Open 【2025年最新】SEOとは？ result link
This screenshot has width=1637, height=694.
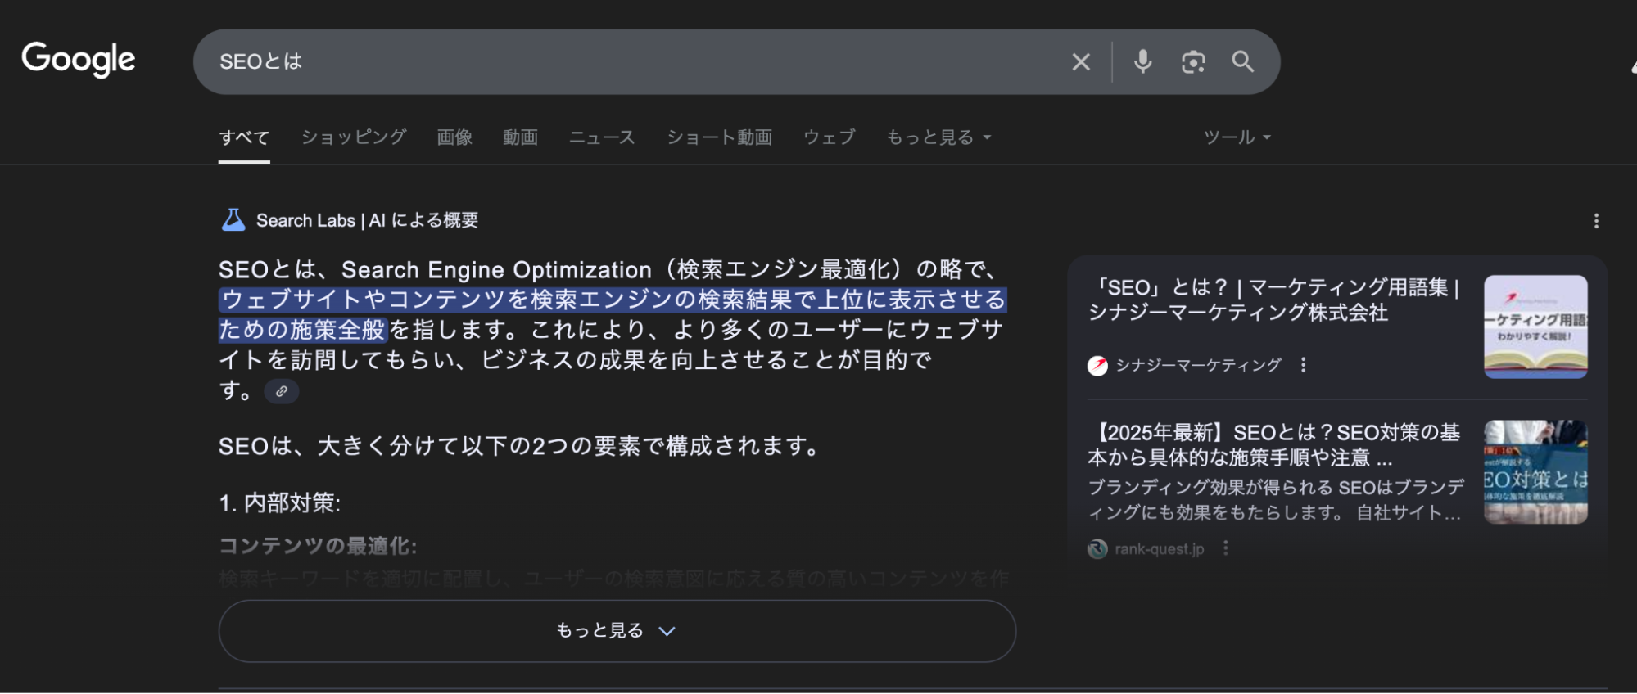1274,444
